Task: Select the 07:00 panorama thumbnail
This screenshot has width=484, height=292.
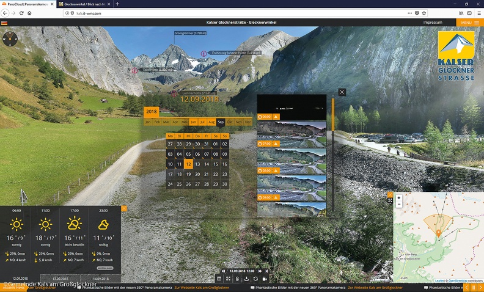Action: tap(291, 134)
